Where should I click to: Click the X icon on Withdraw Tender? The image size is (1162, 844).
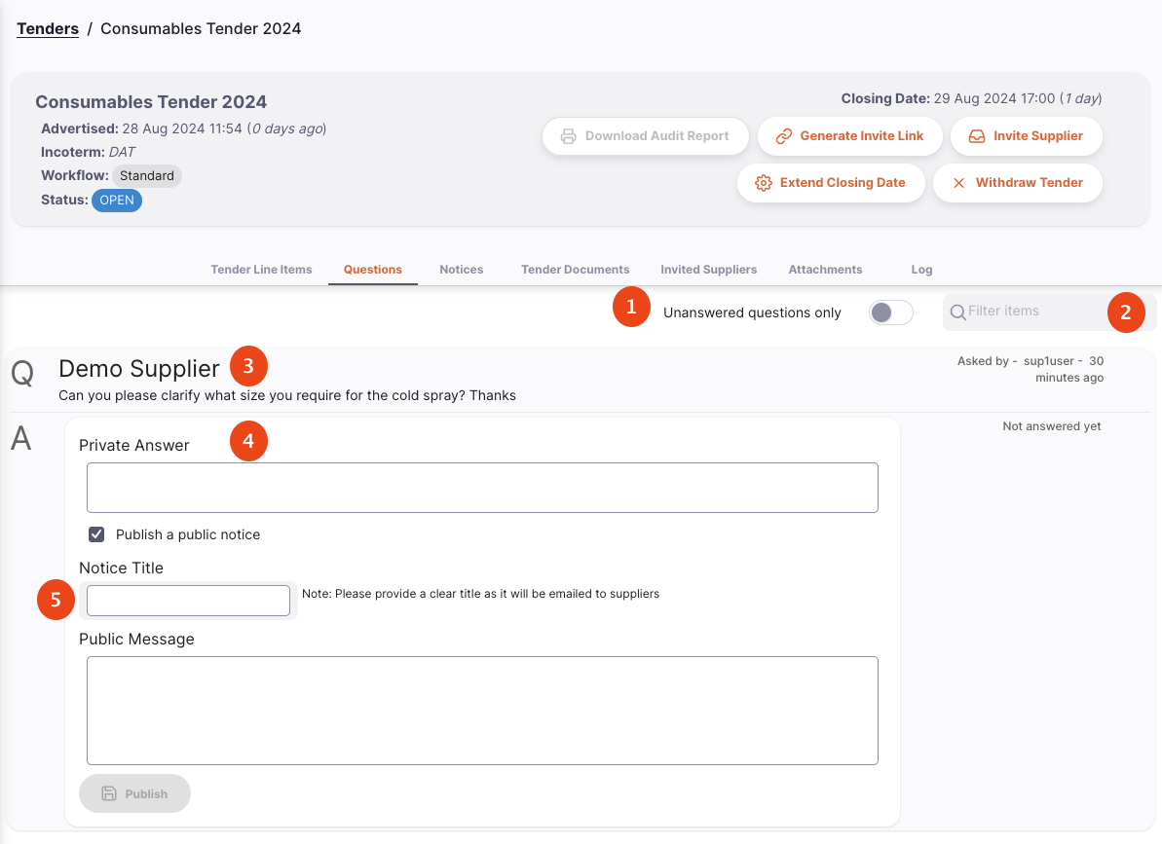959,183
